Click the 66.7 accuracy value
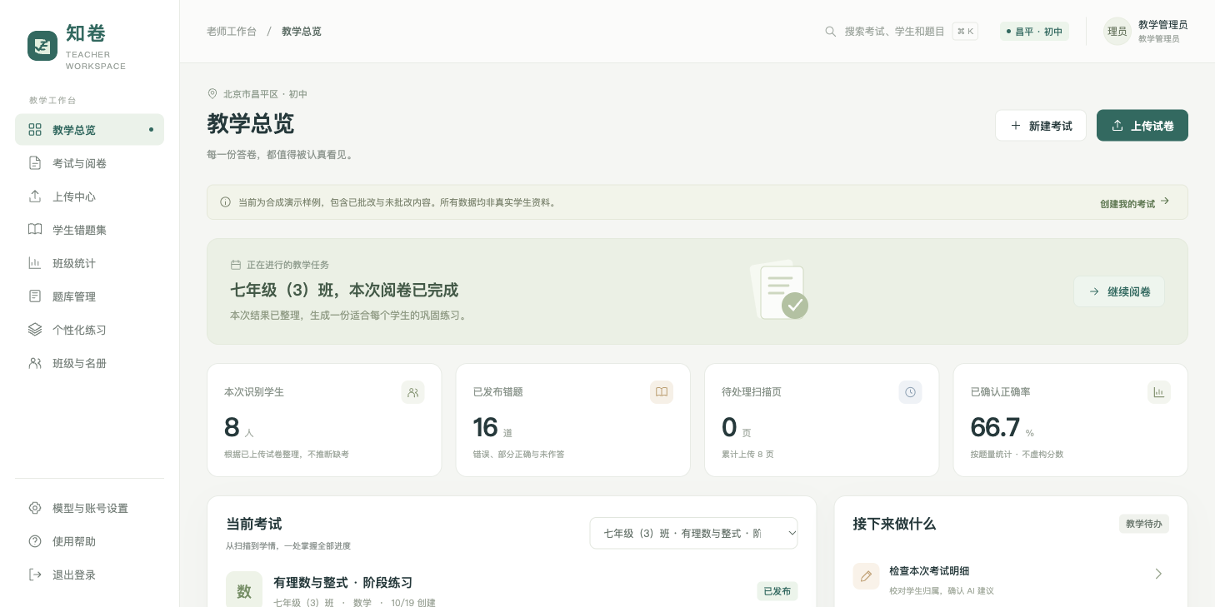The image size is (1215, 607). [x=995, y=427]
